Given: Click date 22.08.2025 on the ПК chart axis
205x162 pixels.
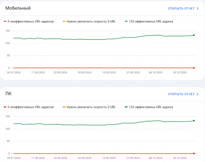Looking at the screenshot, I should tap(60, 158).
